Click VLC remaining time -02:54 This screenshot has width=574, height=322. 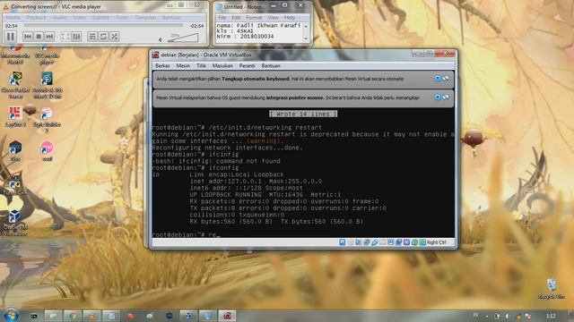(x=197, y=26)
